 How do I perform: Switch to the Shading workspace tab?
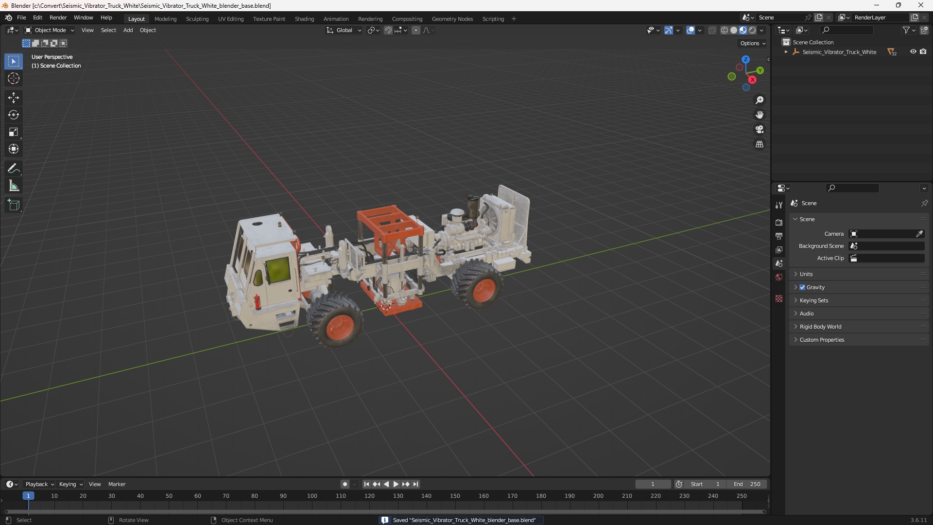pos(304,19)
